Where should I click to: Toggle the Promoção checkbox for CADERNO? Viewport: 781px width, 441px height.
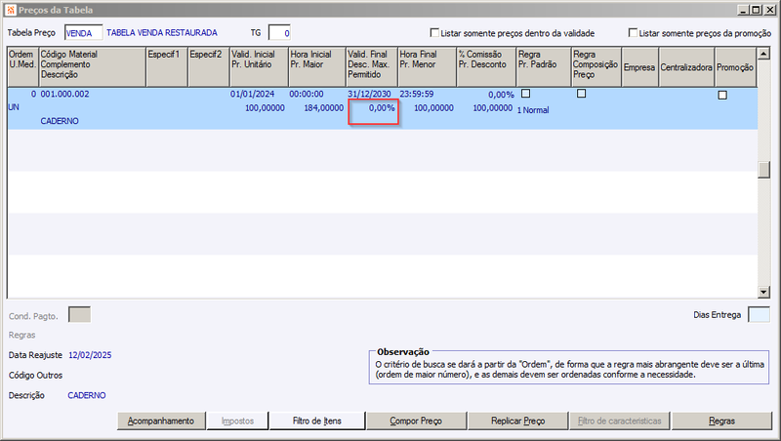click(x=722, y=95)
